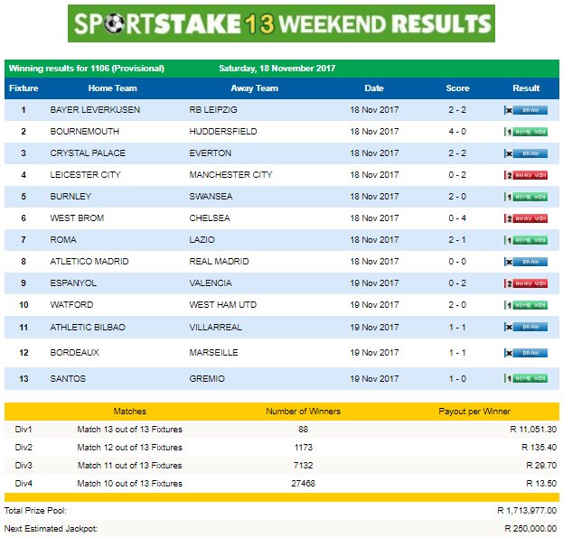
Task: Click the Away Win icon for Espanyol
Action: [x=526, y=283]
